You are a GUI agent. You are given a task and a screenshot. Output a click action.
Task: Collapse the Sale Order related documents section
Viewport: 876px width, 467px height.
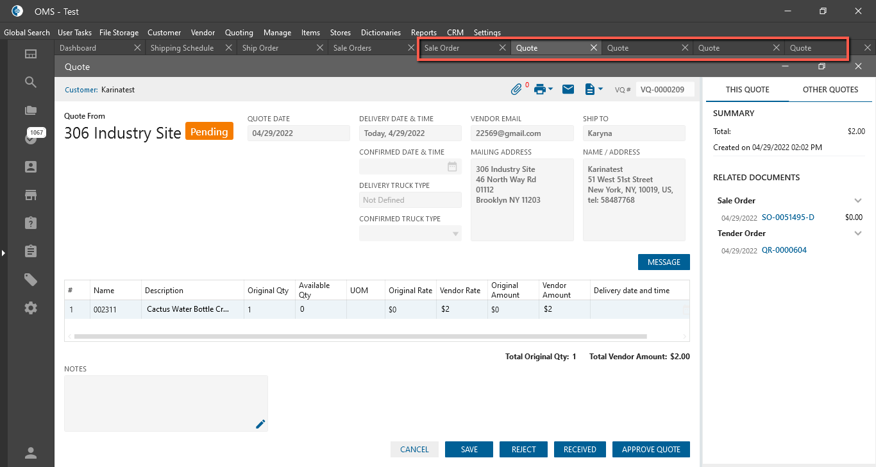[x=858, y=201]
